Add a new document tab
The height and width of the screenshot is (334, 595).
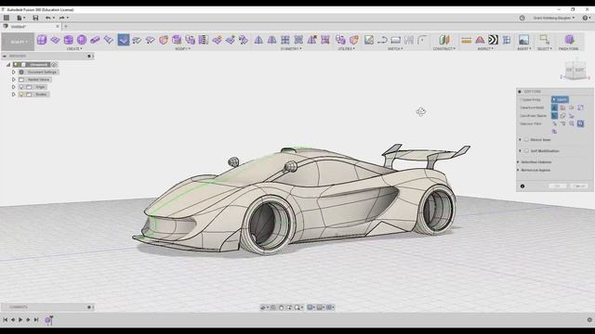pos(66,27)
